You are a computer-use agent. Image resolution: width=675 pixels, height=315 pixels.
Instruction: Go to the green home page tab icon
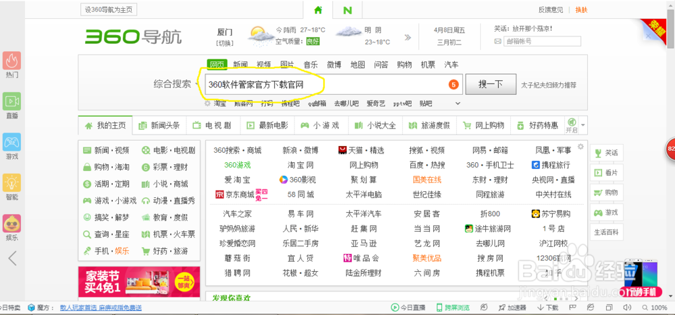click(x=318, y=10)
